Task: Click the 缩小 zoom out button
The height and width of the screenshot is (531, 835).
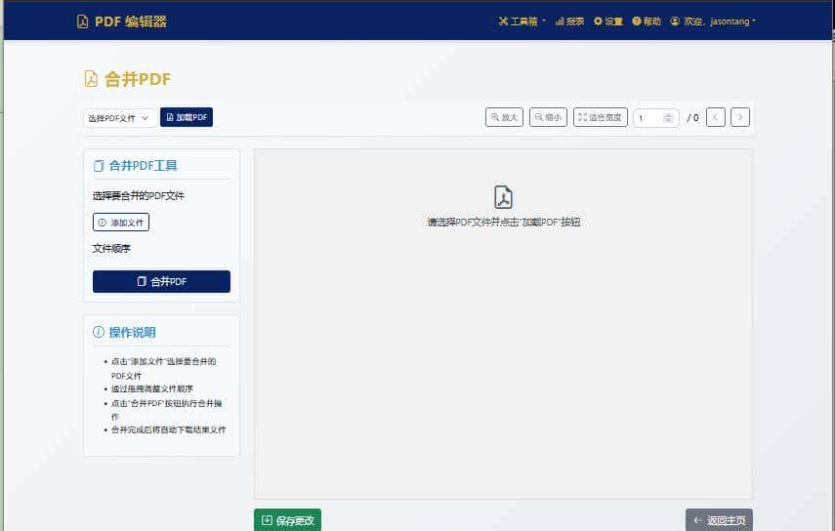Action: pos(548,117)
